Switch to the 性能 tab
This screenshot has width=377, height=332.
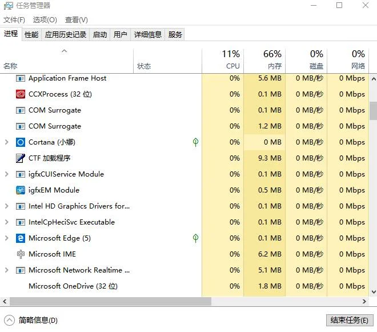click(31, 35)
